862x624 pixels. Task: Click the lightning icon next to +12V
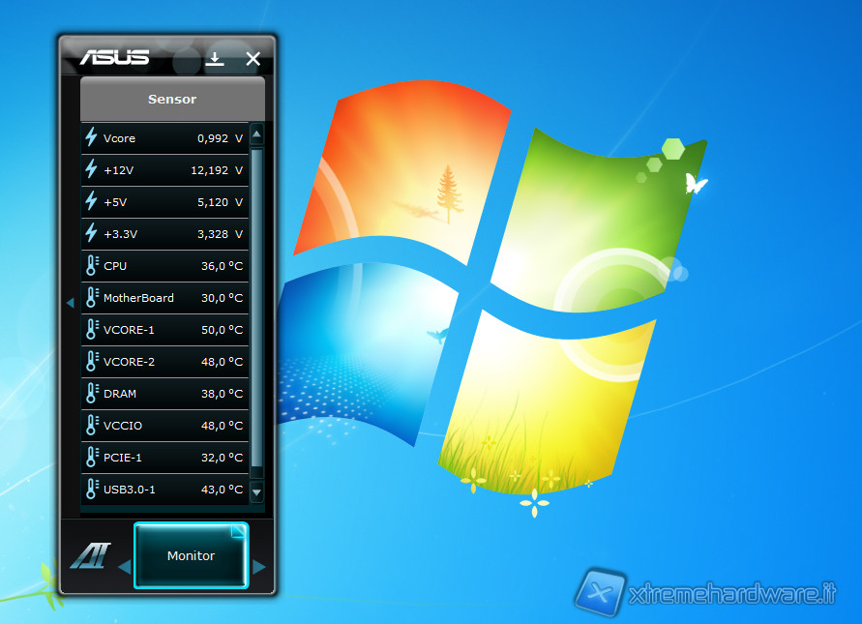coord(92,169)
